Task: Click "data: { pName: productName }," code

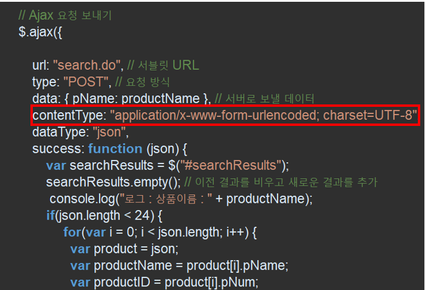Action: pos(122,98)
